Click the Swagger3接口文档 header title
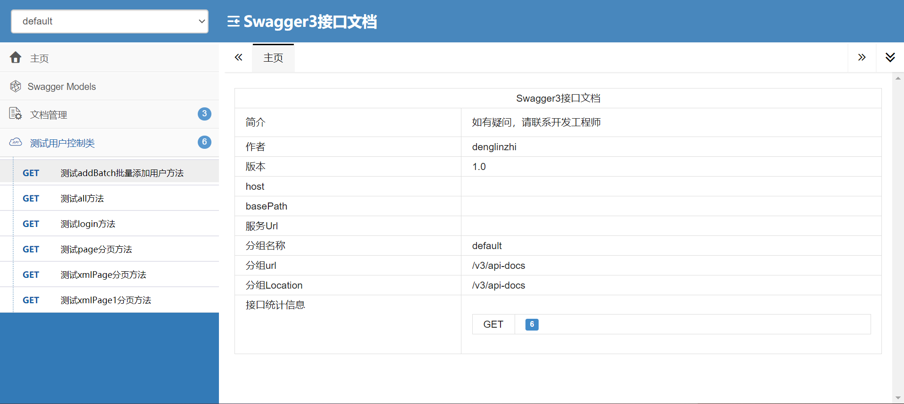Viewport: 904px width, 404px height. pyautogui.click(x=310, y=22)
